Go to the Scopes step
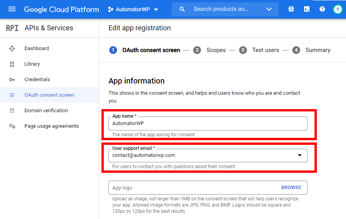Image resolution: width=346 pixels, height=219 pixels. click(216, 50)
